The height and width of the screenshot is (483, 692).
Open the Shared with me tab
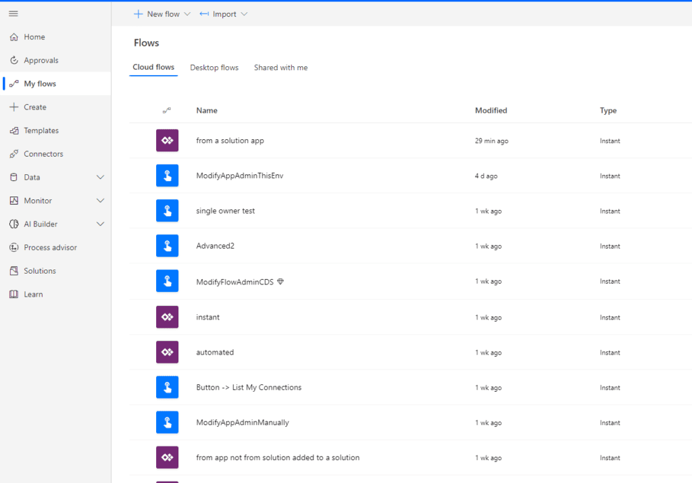coord(280,68)
